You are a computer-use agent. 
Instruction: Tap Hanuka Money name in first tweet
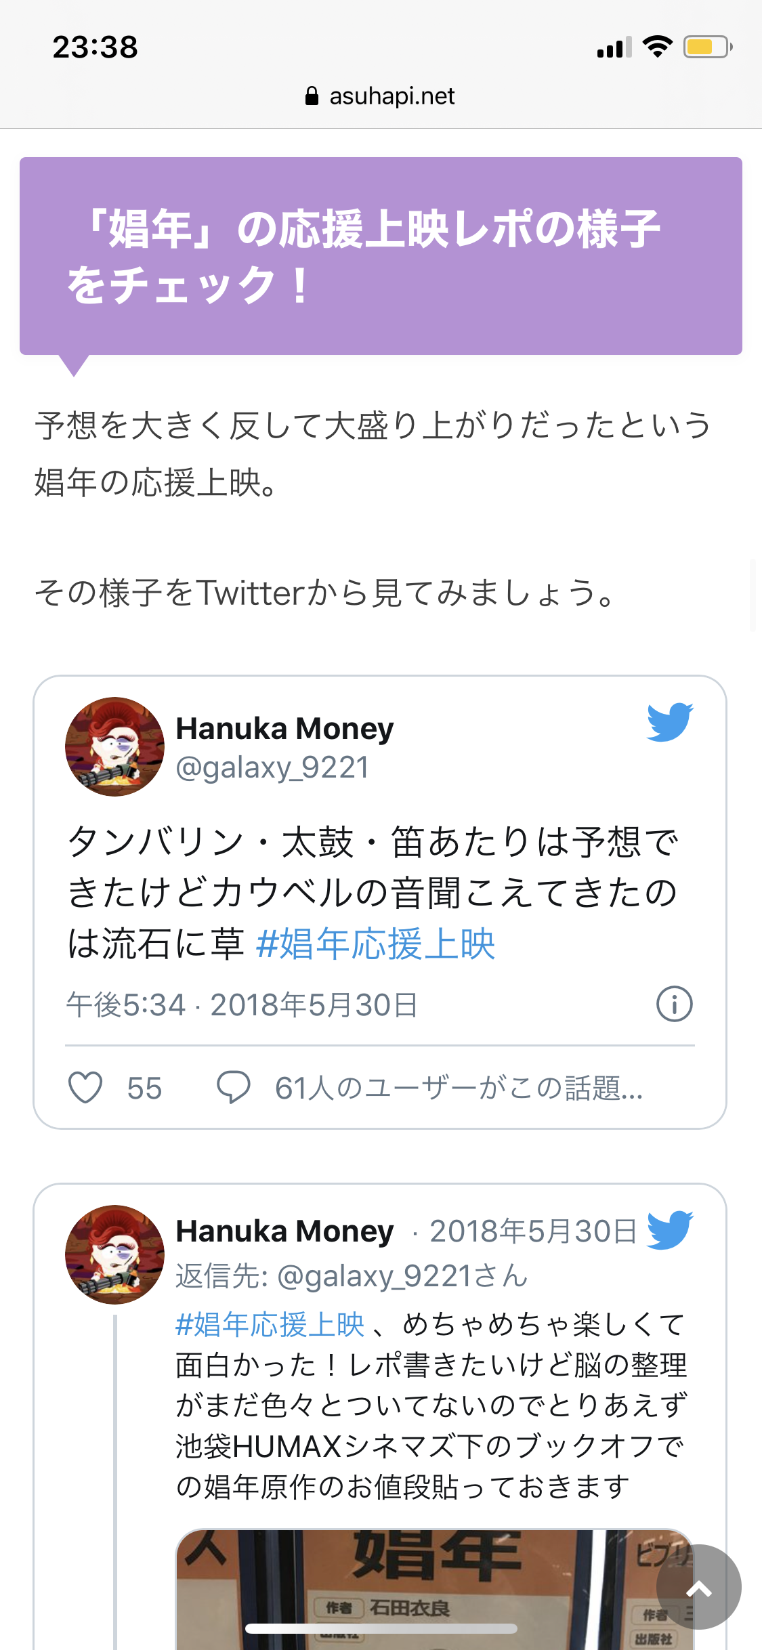(284, 729)
